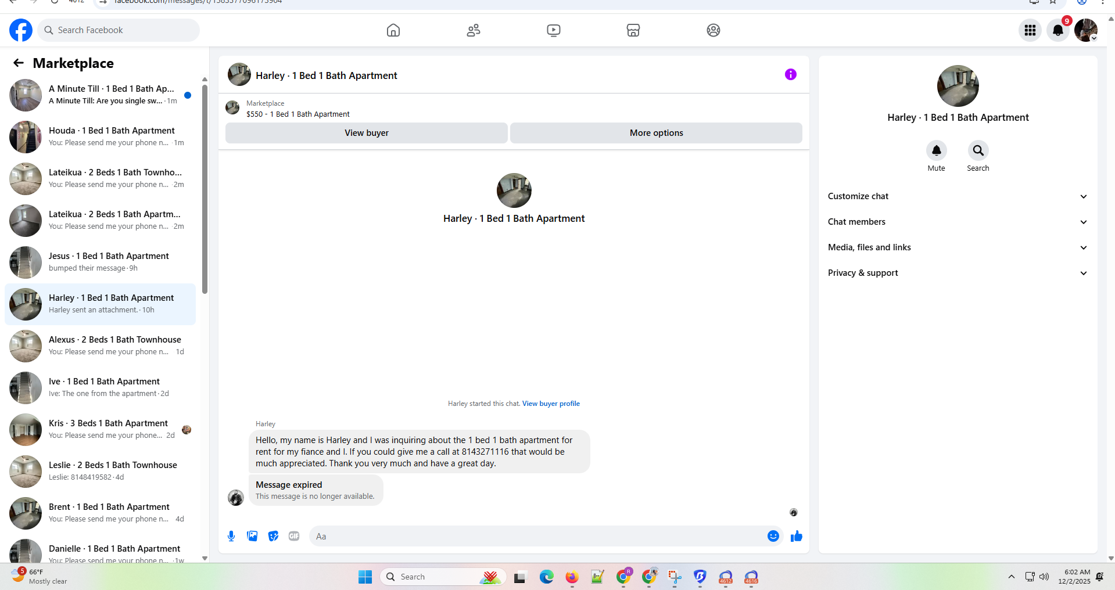
Task: Open Houda 1 Bed 1 Bath conversation
Action: (x=101, y=137)
